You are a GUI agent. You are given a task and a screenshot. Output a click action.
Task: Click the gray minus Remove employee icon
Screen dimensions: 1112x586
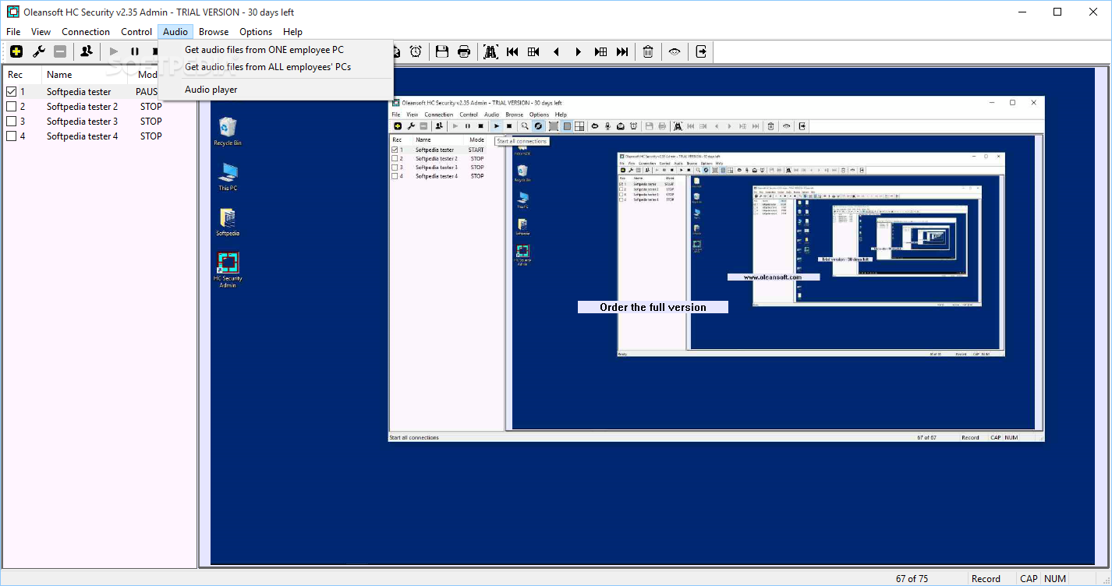pyautogui.click(x=60, y=51)
